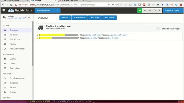The image size is (184, 103).
Task: Click the Boot Environments icon
Action: [x=5, y=78]
